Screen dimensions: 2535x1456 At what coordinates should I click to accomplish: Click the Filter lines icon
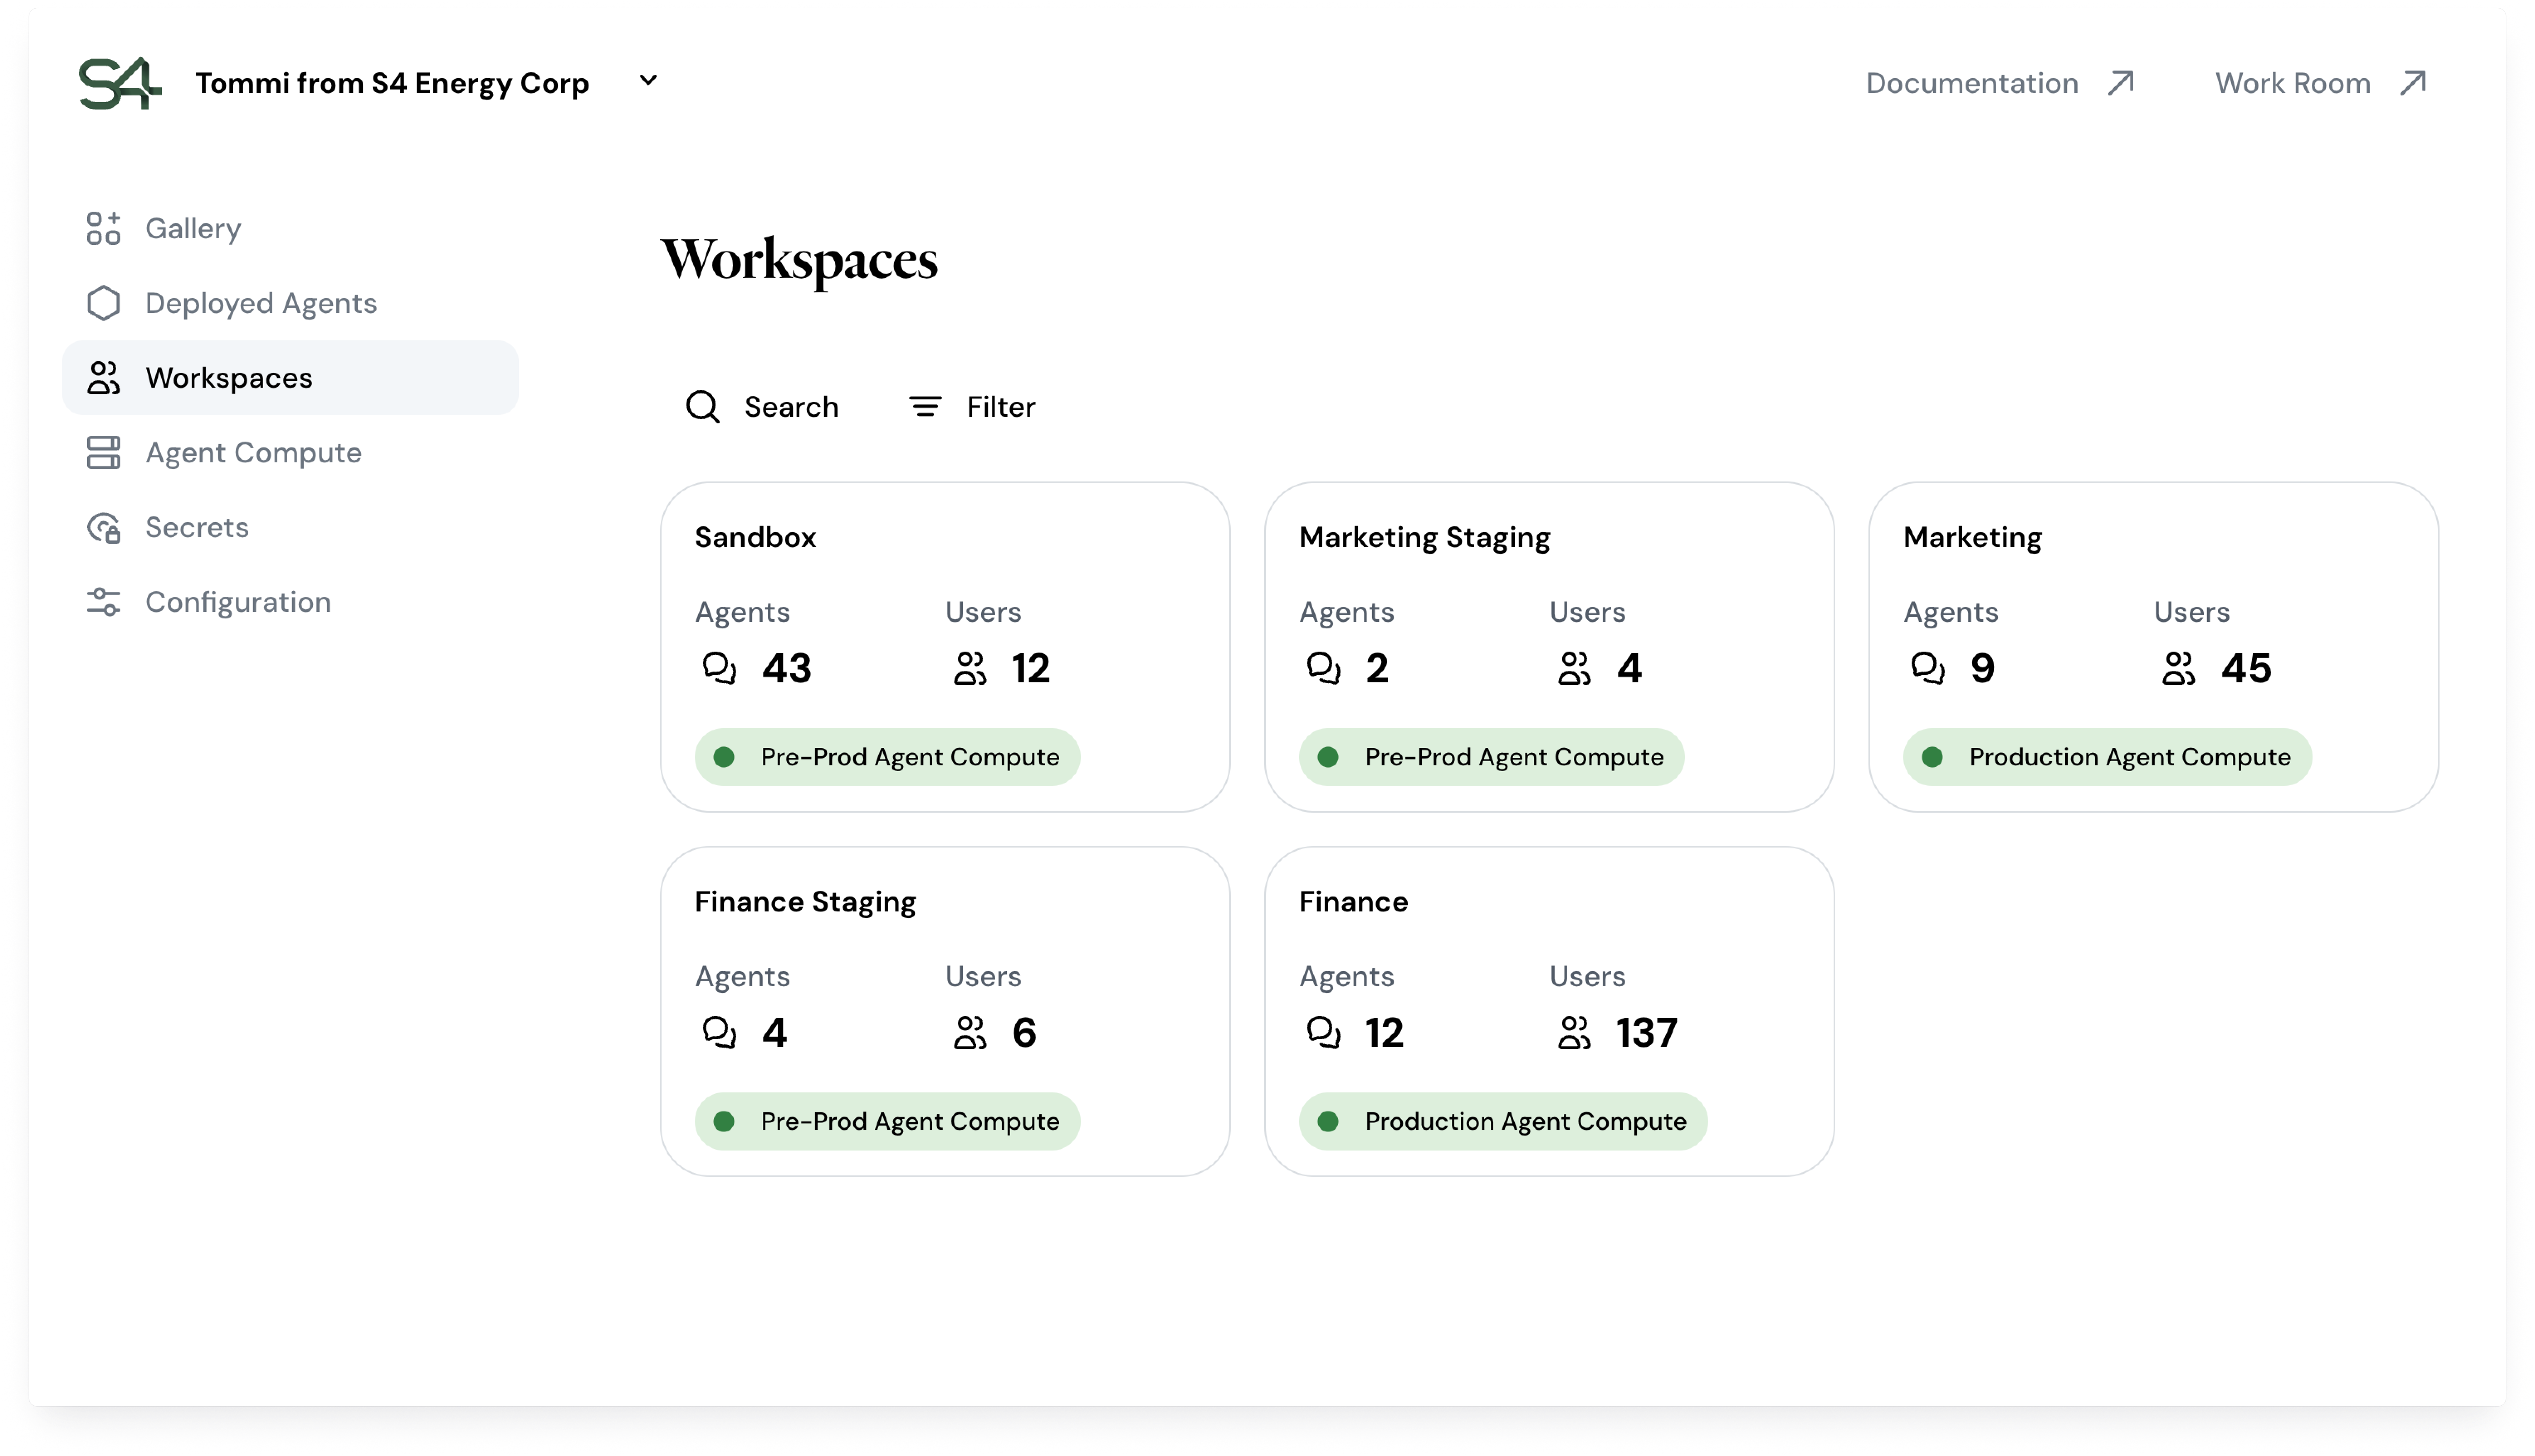click(x=925, y=407)
